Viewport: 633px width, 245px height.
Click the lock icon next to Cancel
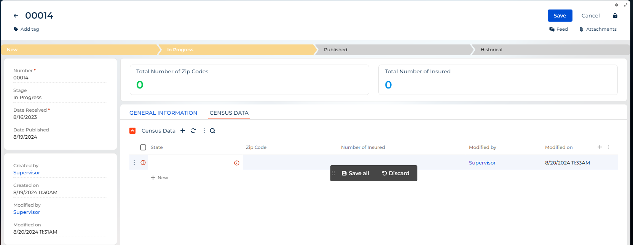[x=615, y=16]
